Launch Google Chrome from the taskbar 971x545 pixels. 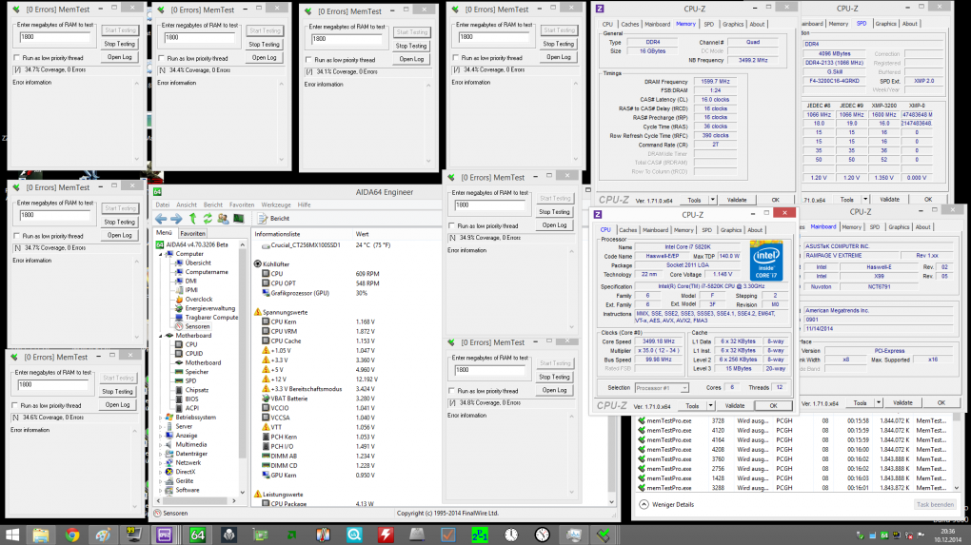(72, 535)
